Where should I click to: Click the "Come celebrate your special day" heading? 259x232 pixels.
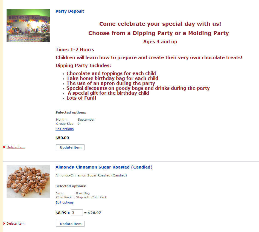(x=160, y=24)
